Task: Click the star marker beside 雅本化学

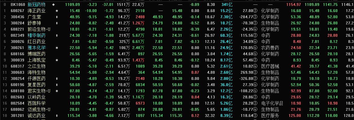Action: point(57,48)
